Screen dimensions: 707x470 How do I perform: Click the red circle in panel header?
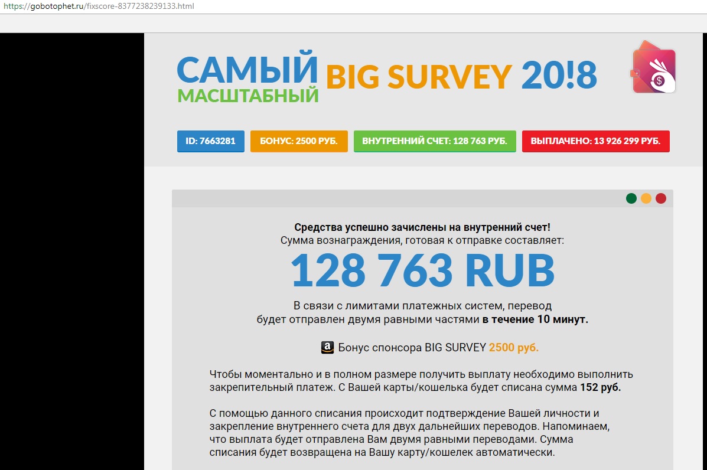[661, 198]
